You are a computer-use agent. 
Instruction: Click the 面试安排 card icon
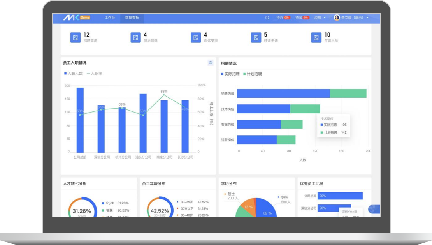coord(196,38)
